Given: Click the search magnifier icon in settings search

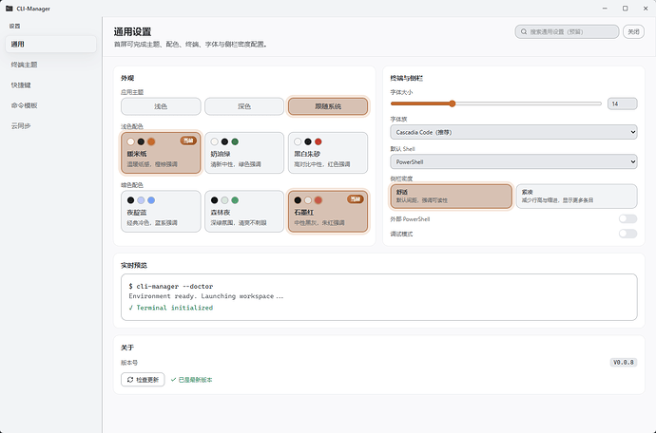Looking at the screenshot, I should (524, 31).
